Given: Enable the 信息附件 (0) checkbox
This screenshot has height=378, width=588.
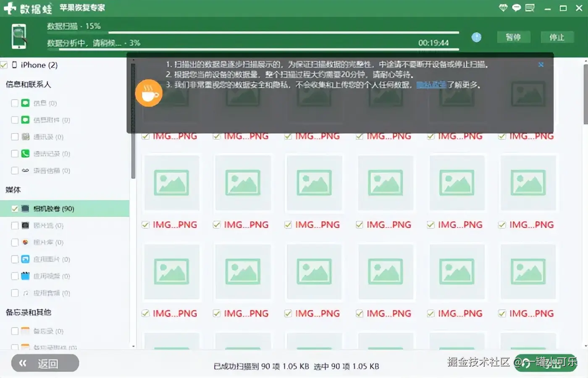Looking at the screenshot, I should (15, 120).
